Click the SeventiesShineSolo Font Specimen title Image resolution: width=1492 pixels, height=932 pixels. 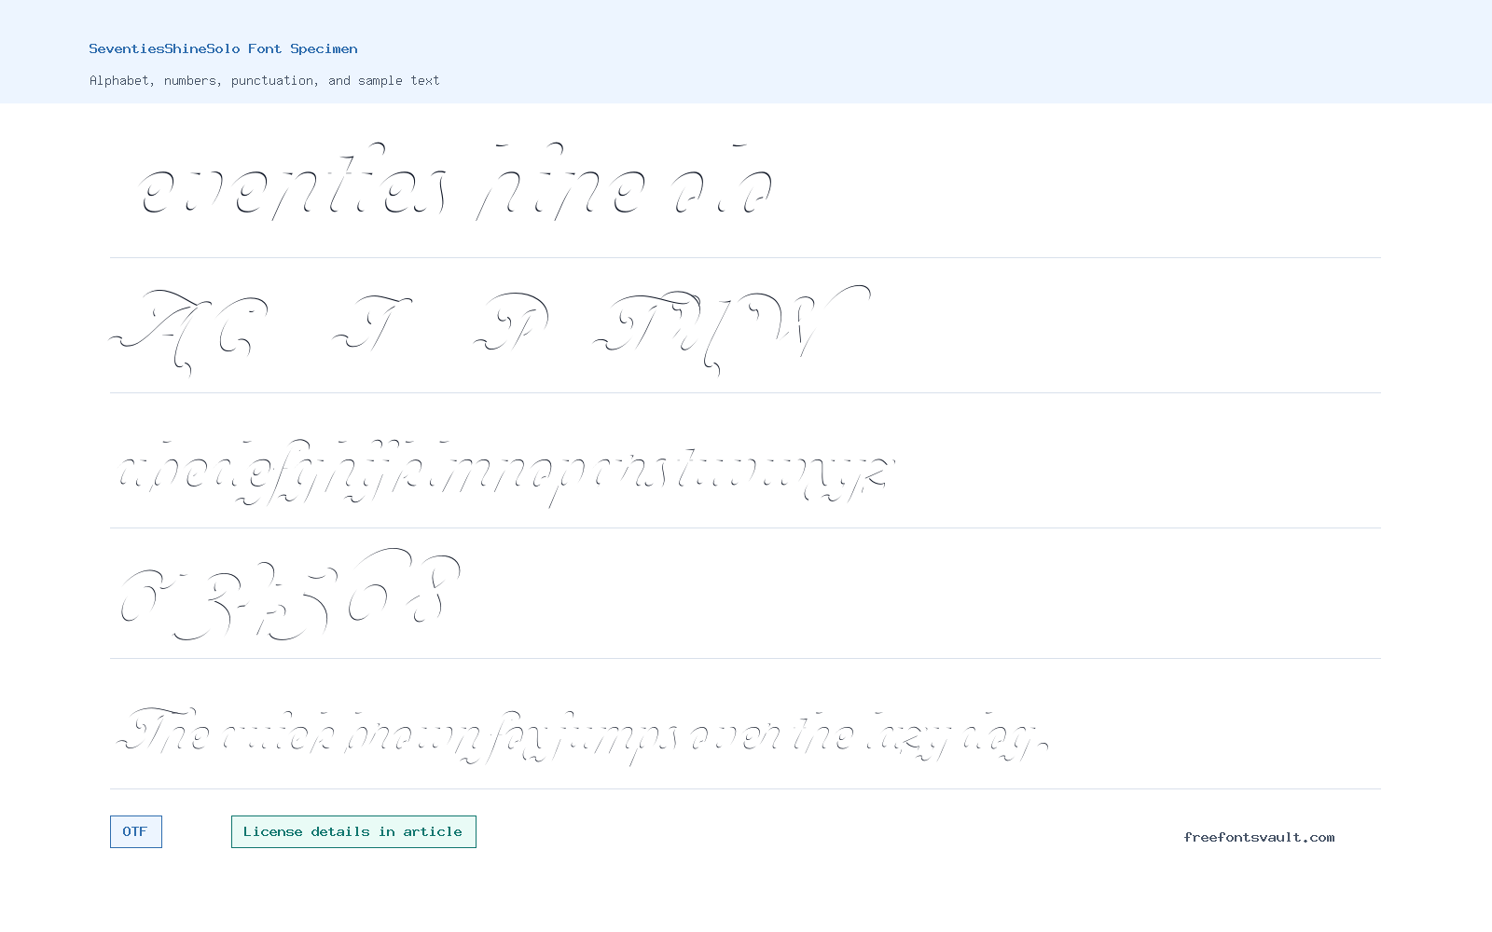223,48
